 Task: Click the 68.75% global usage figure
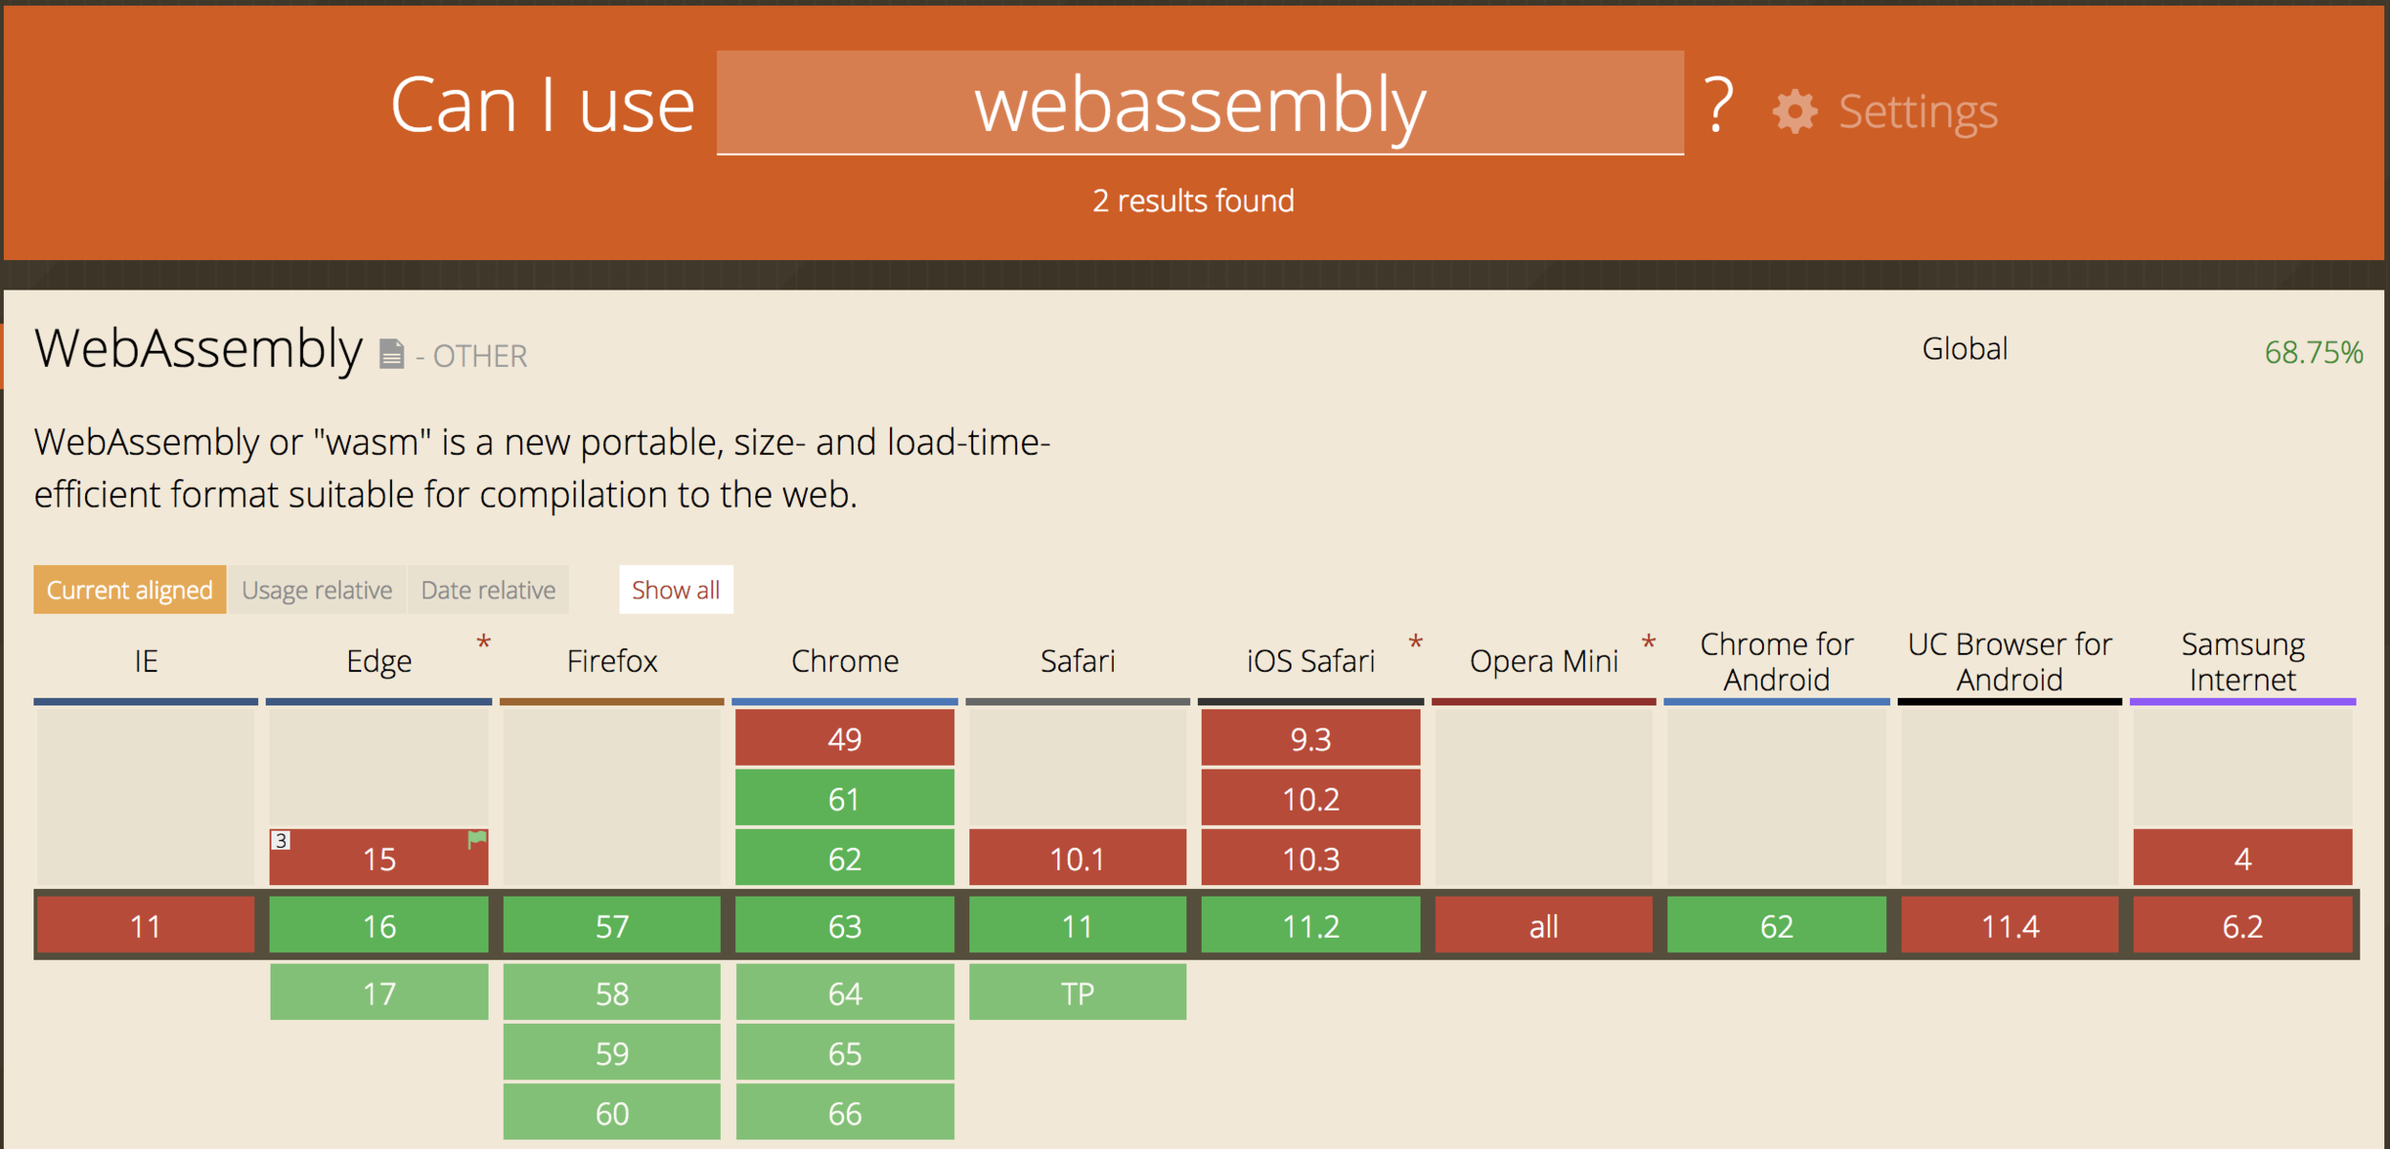click(x=2313, y=352)
